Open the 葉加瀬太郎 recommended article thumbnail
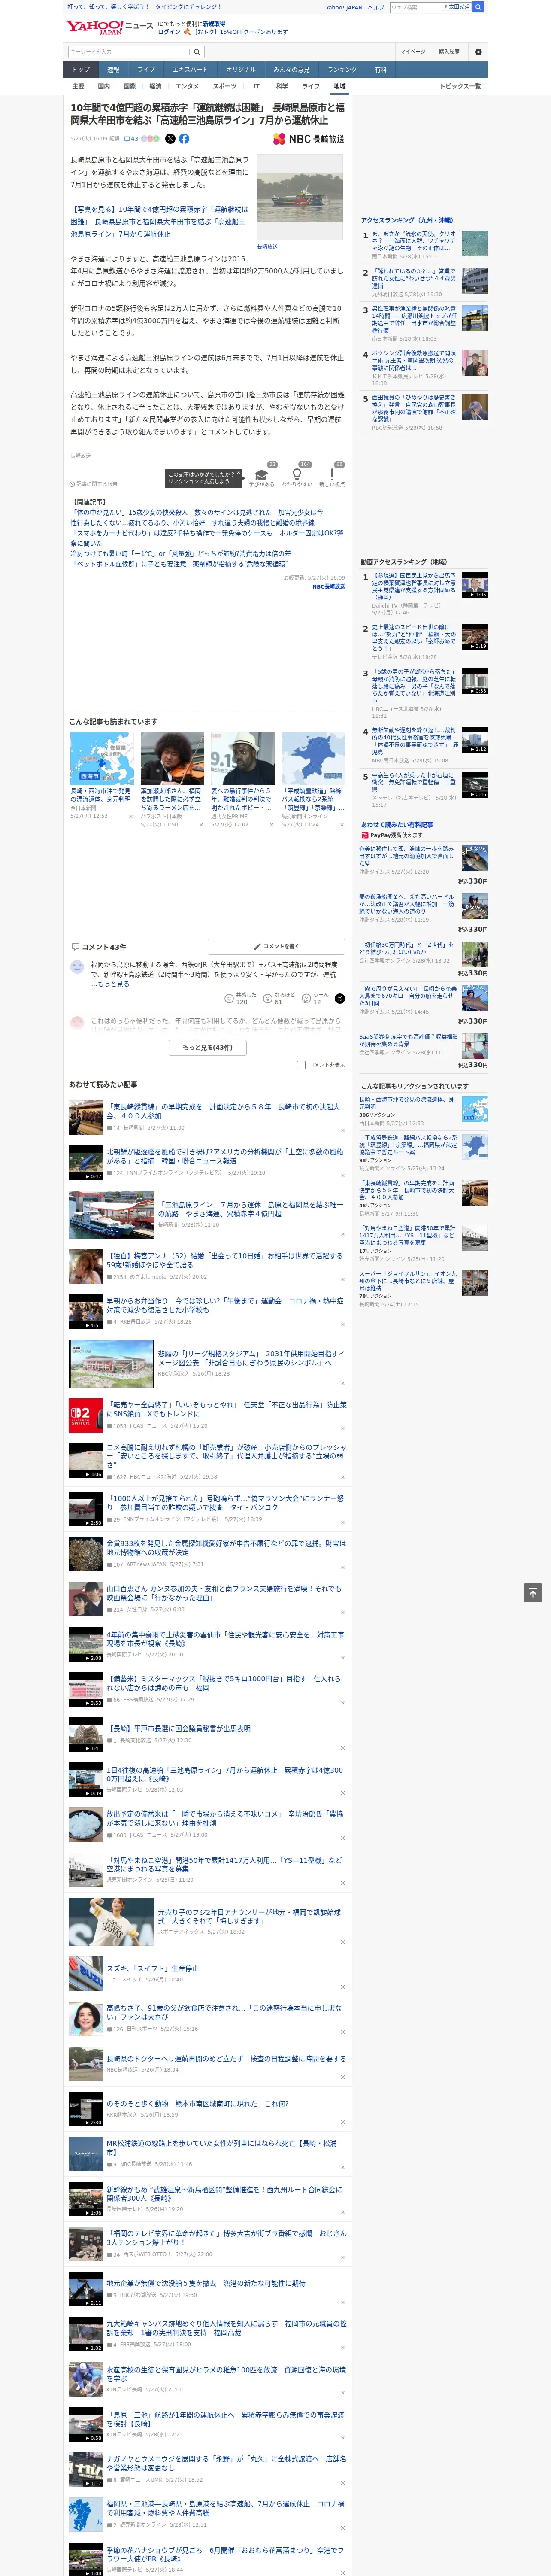Screen dimensions: 551x2576 pos(172,758)
